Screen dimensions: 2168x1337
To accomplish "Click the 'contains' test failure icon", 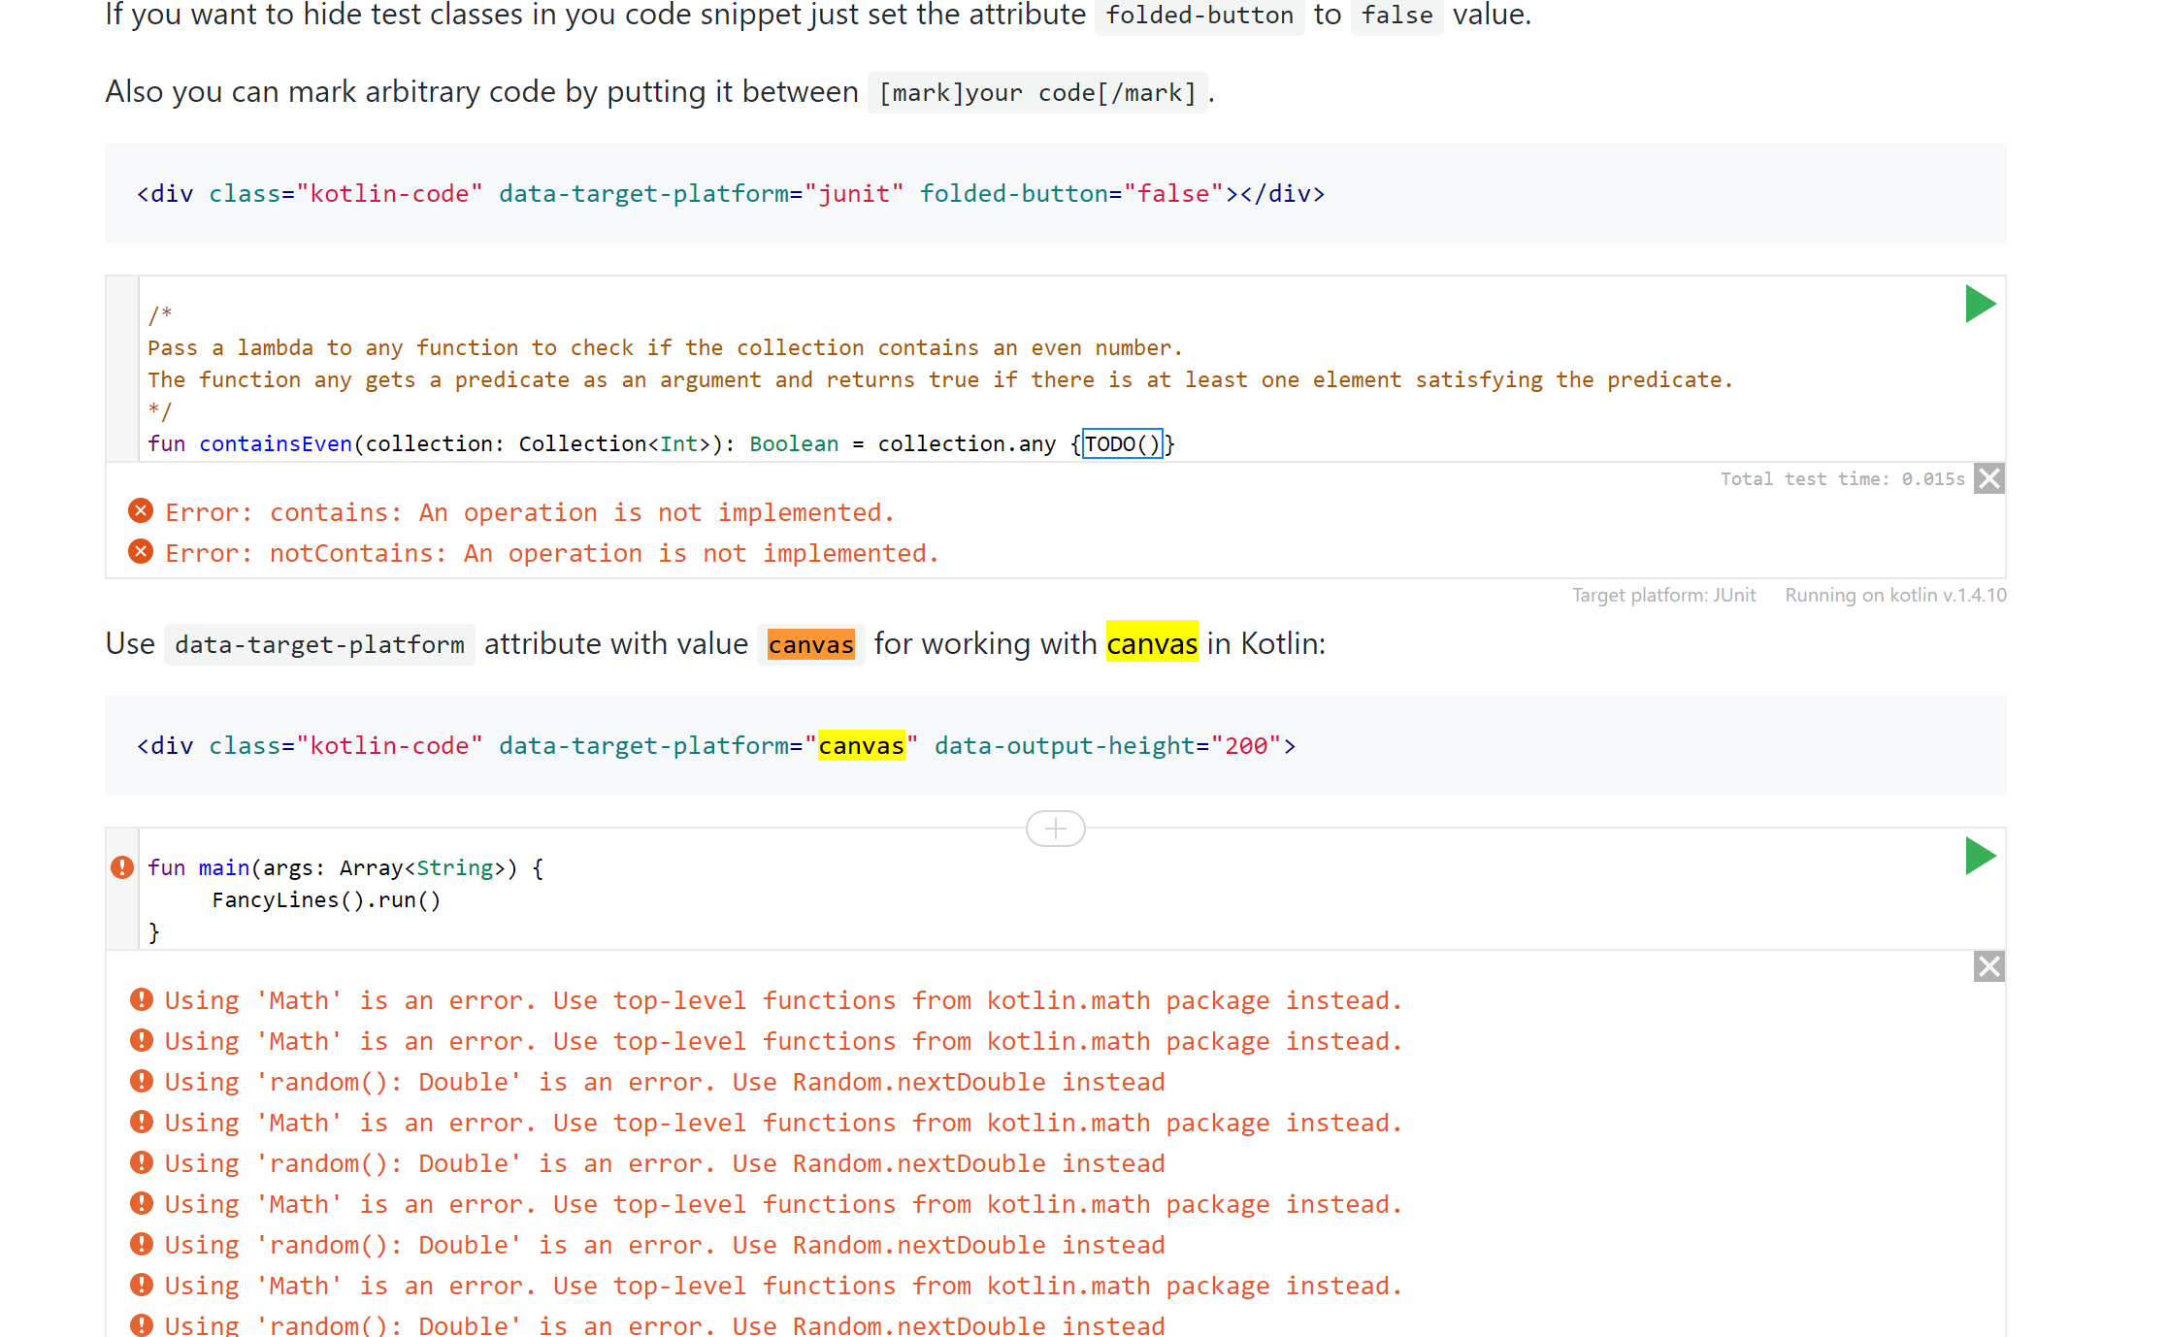I will [141, 510].
